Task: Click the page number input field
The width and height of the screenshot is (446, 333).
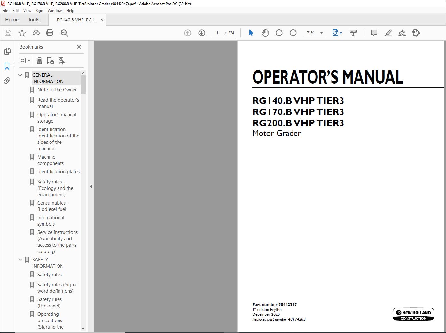Action: [x=217, y=33]
